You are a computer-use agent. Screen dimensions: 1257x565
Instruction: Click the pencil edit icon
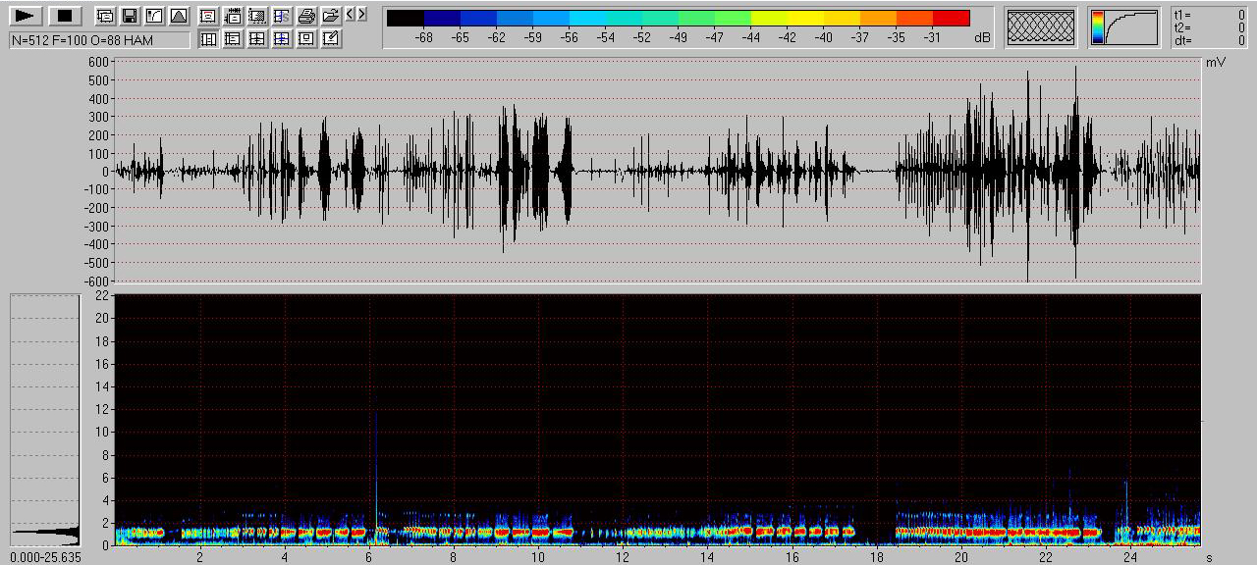(x=331, y=38)
